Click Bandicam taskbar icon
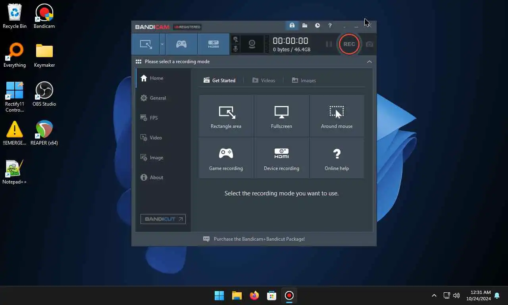 coord(289,295)
